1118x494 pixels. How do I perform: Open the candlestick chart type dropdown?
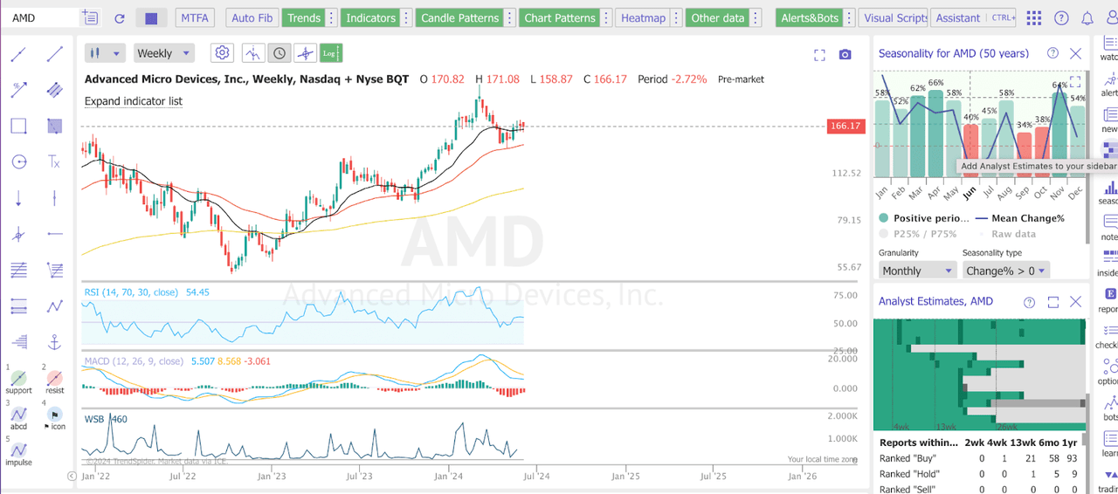point(105,53)
